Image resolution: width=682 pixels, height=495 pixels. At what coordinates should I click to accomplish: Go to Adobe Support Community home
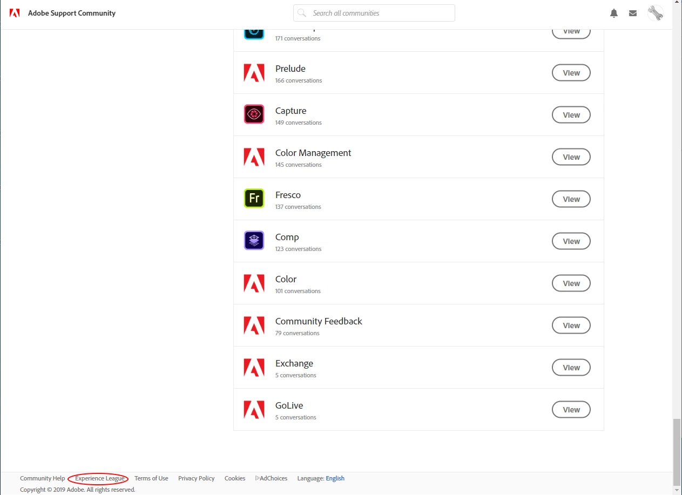72,13
